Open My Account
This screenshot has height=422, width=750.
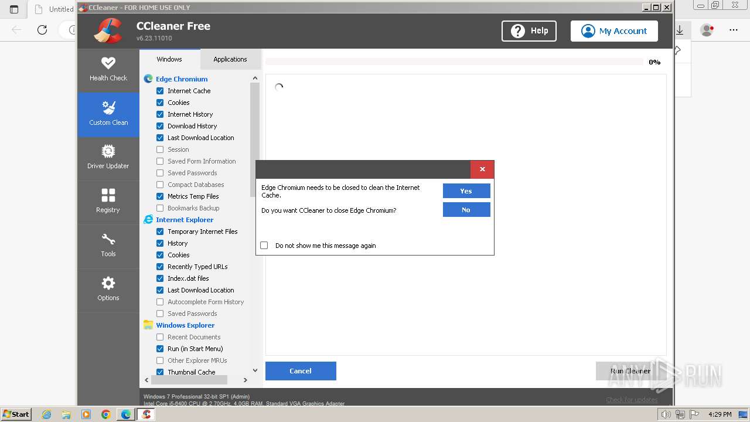click(x=614, y=31)
